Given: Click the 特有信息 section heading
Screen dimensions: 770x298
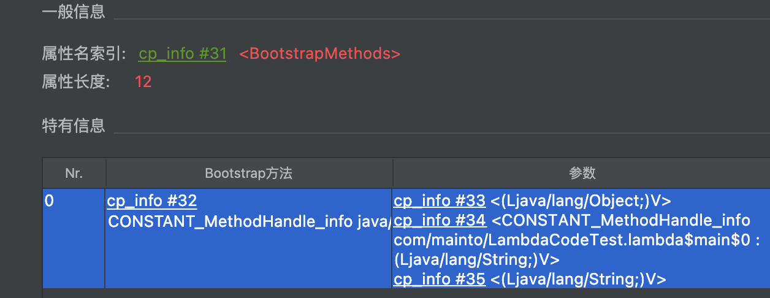Looking at the screenshot, I should (x=74, y=126).
